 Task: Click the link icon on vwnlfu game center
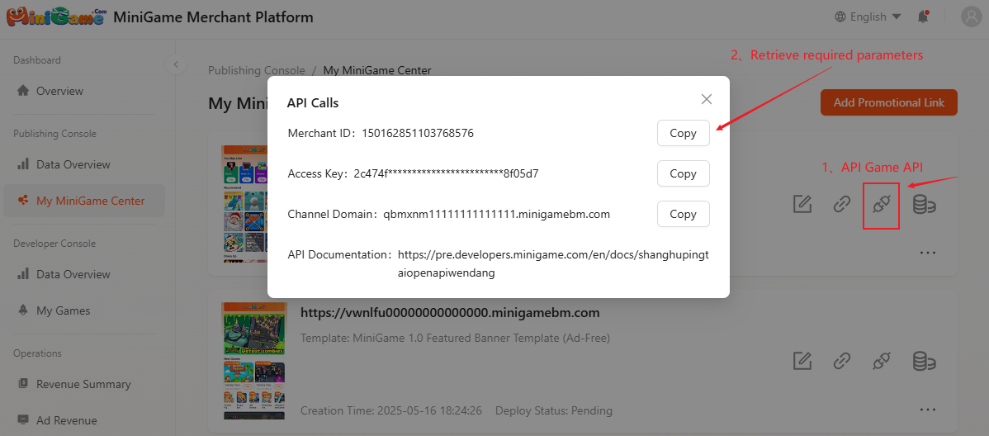point(840,362)
